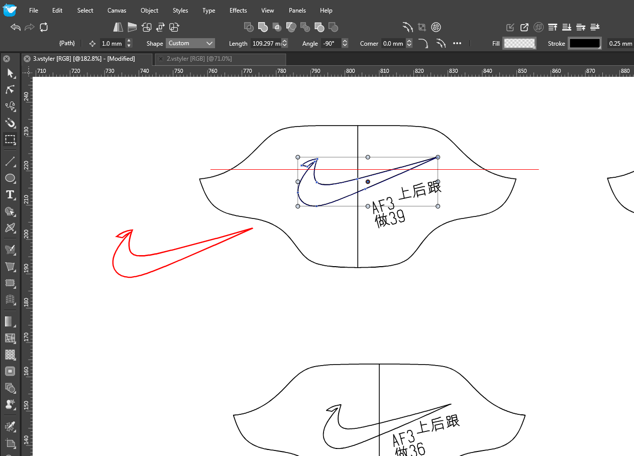Toggle the dashed rectangle marquee selection tool

[x=10, y=140]
